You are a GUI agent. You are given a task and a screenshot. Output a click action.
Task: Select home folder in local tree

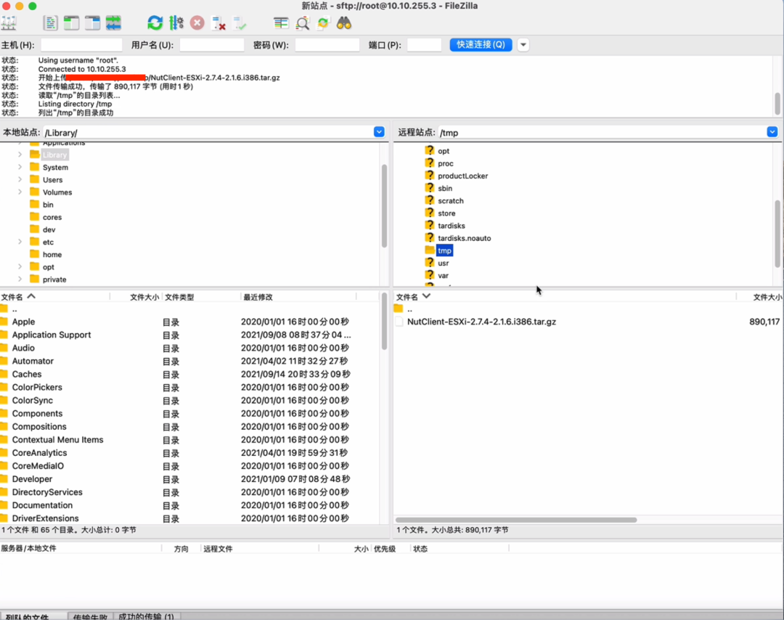click(x=52, y=255)
